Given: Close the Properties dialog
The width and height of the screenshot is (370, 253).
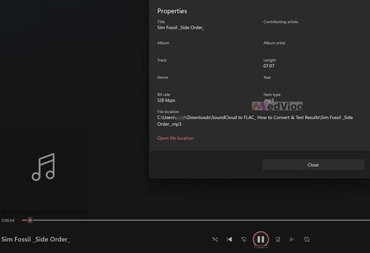Looking at the screenshot, I should pyautogui.click(x=313, y=165).
